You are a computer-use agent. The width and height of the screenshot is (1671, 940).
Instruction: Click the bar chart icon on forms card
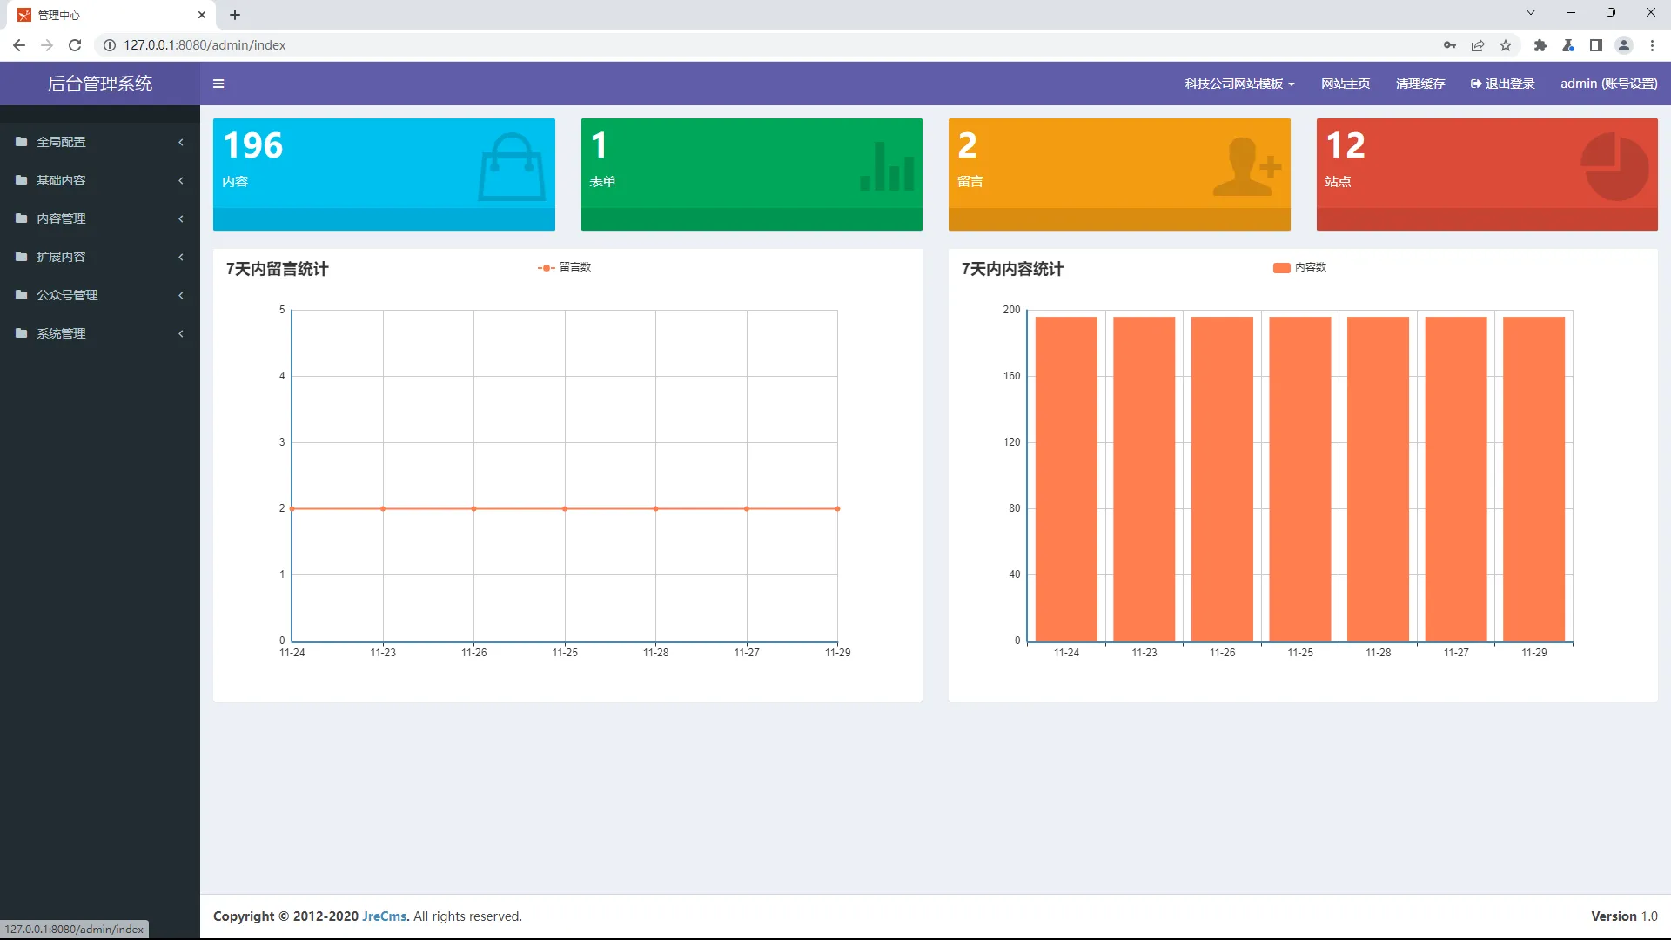pos(887,166)
